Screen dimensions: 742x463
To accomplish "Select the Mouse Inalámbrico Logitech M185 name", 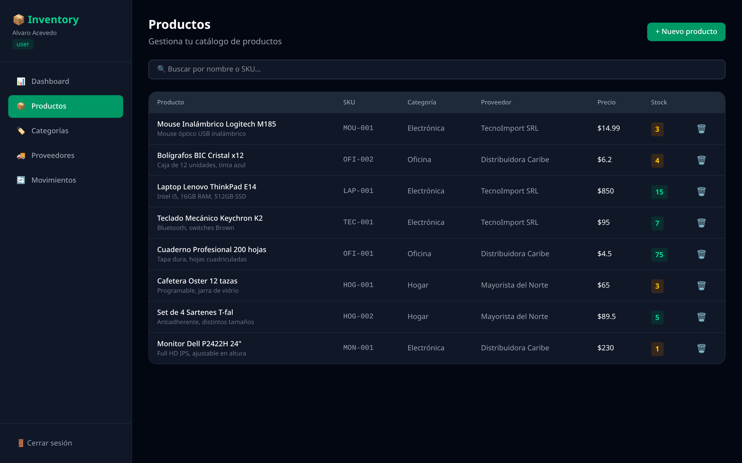I will tap(216, 124).
